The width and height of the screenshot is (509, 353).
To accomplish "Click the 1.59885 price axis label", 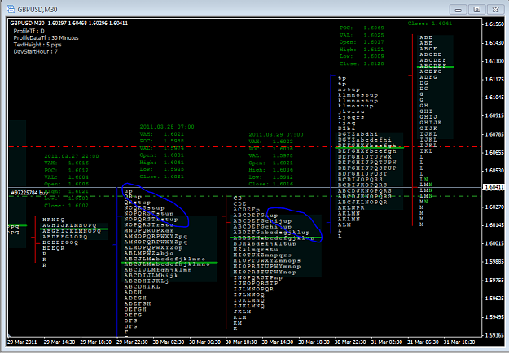I will pos(494,262).
